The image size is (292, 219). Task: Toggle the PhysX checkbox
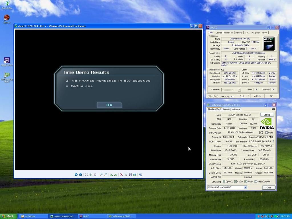[x=246, y=182]
